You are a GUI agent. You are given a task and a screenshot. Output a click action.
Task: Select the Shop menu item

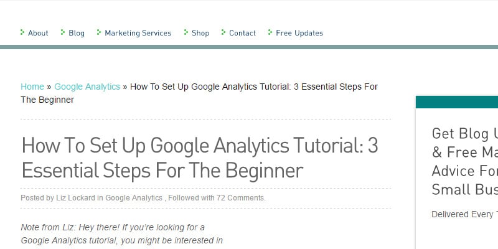(x=200, y=33)
